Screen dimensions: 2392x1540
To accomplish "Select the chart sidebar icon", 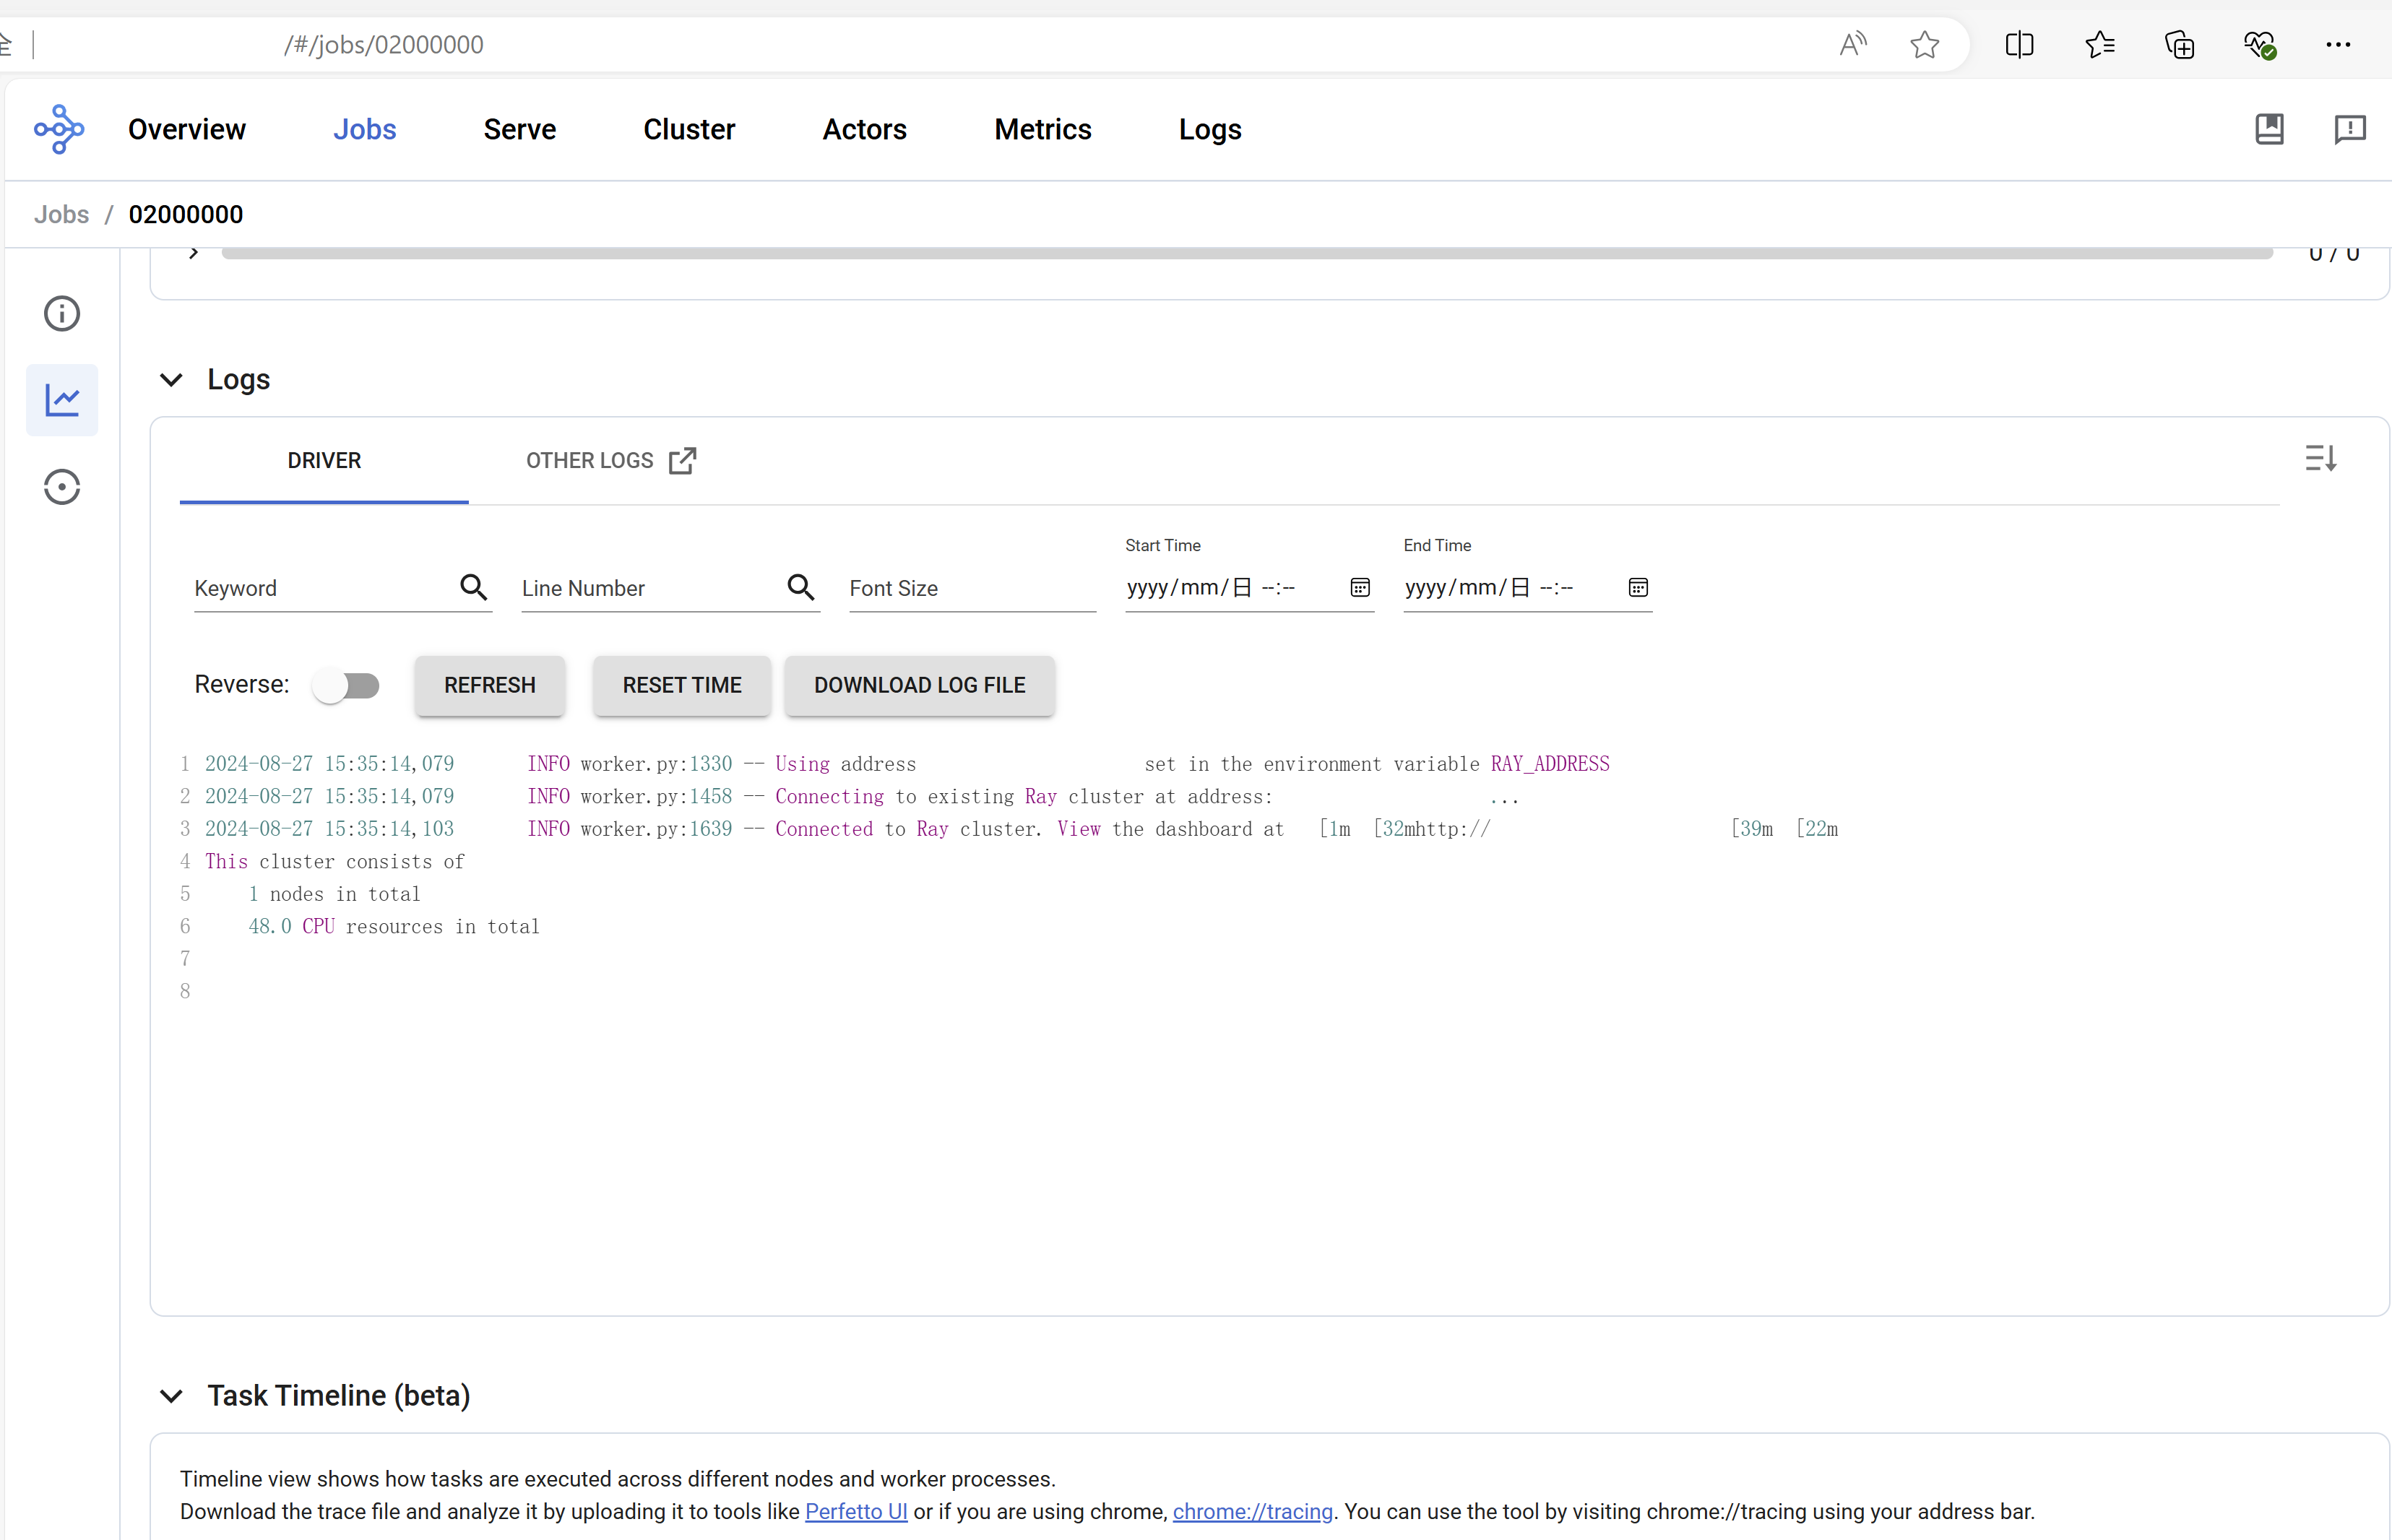I will point(62,400).
